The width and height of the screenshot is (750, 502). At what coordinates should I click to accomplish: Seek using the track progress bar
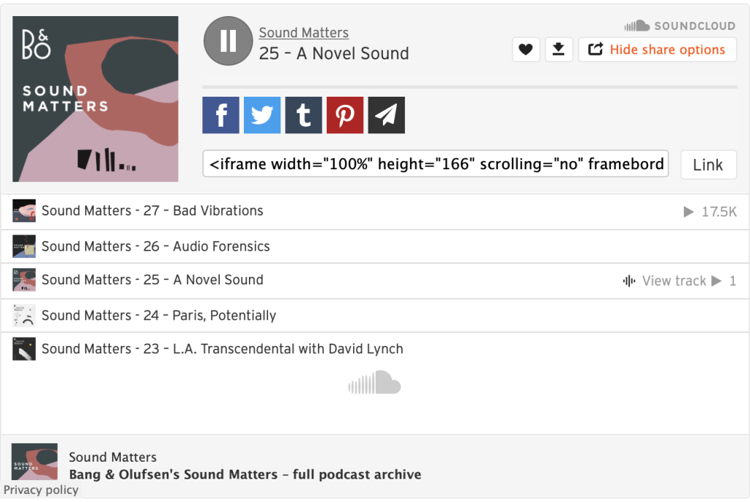(469, 87)
